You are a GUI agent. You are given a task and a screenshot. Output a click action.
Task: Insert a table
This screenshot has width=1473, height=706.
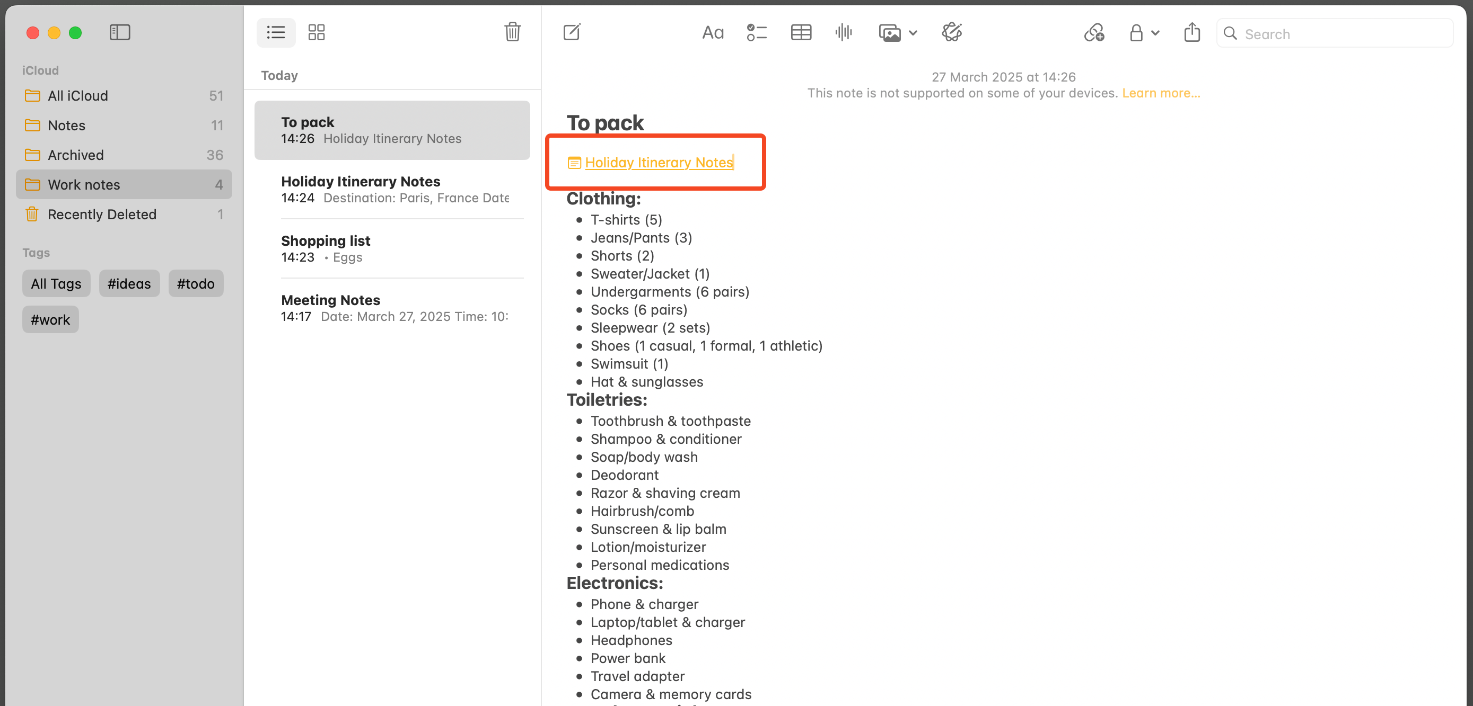pos(801,32)
